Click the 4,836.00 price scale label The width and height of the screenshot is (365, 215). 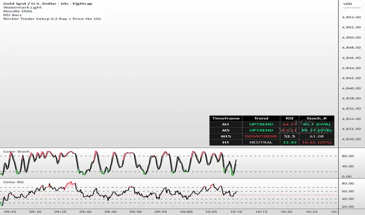coord(351,109)
